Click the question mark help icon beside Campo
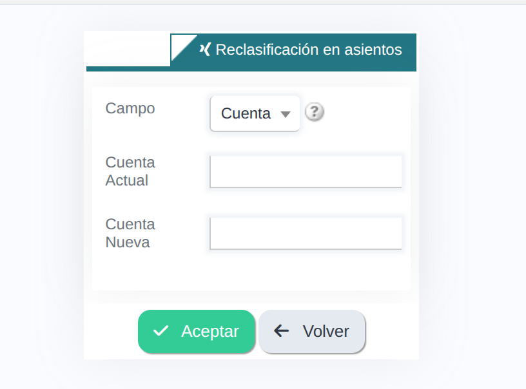Screen dimensions: 526x389 coord(315,112)
